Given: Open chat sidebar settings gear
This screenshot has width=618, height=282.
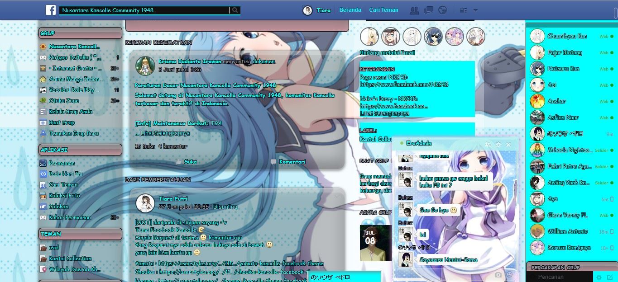Looking at the screenshot, I should click(599, 277).
